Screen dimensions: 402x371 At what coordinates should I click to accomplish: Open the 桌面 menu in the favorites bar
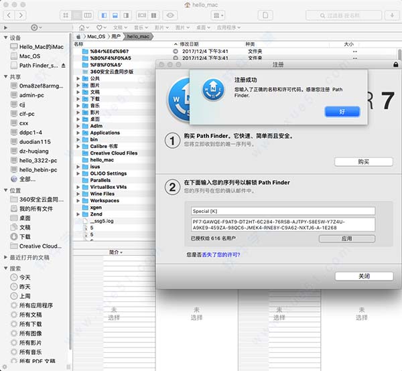point(203,27)
